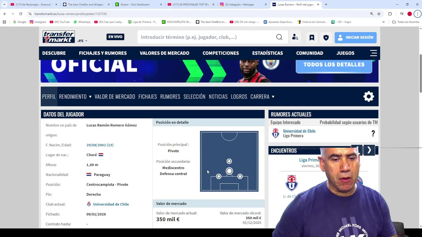Bookmark this page with the star icon
Image resolution: width=422 pixels, height=237 pixels.
379,14
